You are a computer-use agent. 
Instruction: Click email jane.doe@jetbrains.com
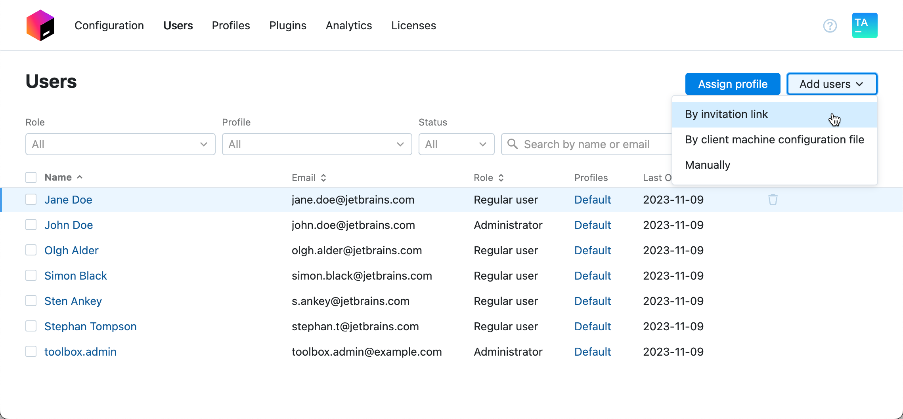(353, 200)
